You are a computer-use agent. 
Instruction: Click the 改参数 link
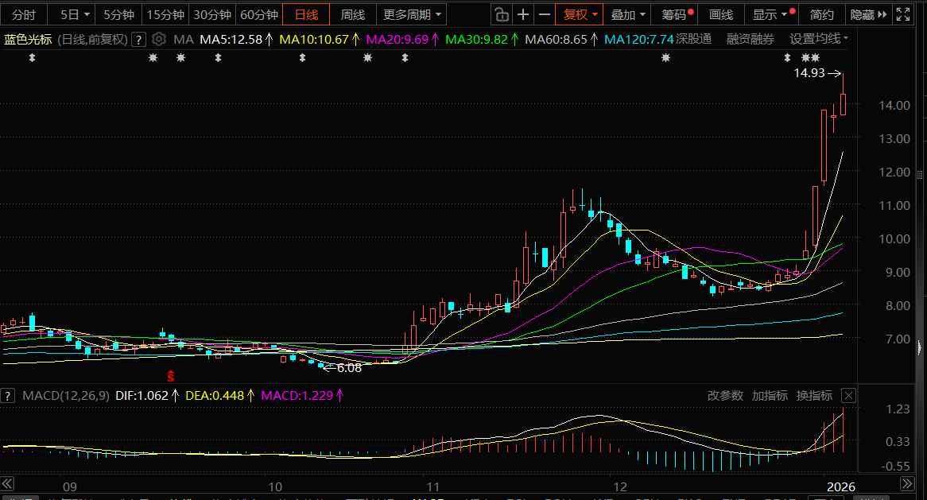725,395
